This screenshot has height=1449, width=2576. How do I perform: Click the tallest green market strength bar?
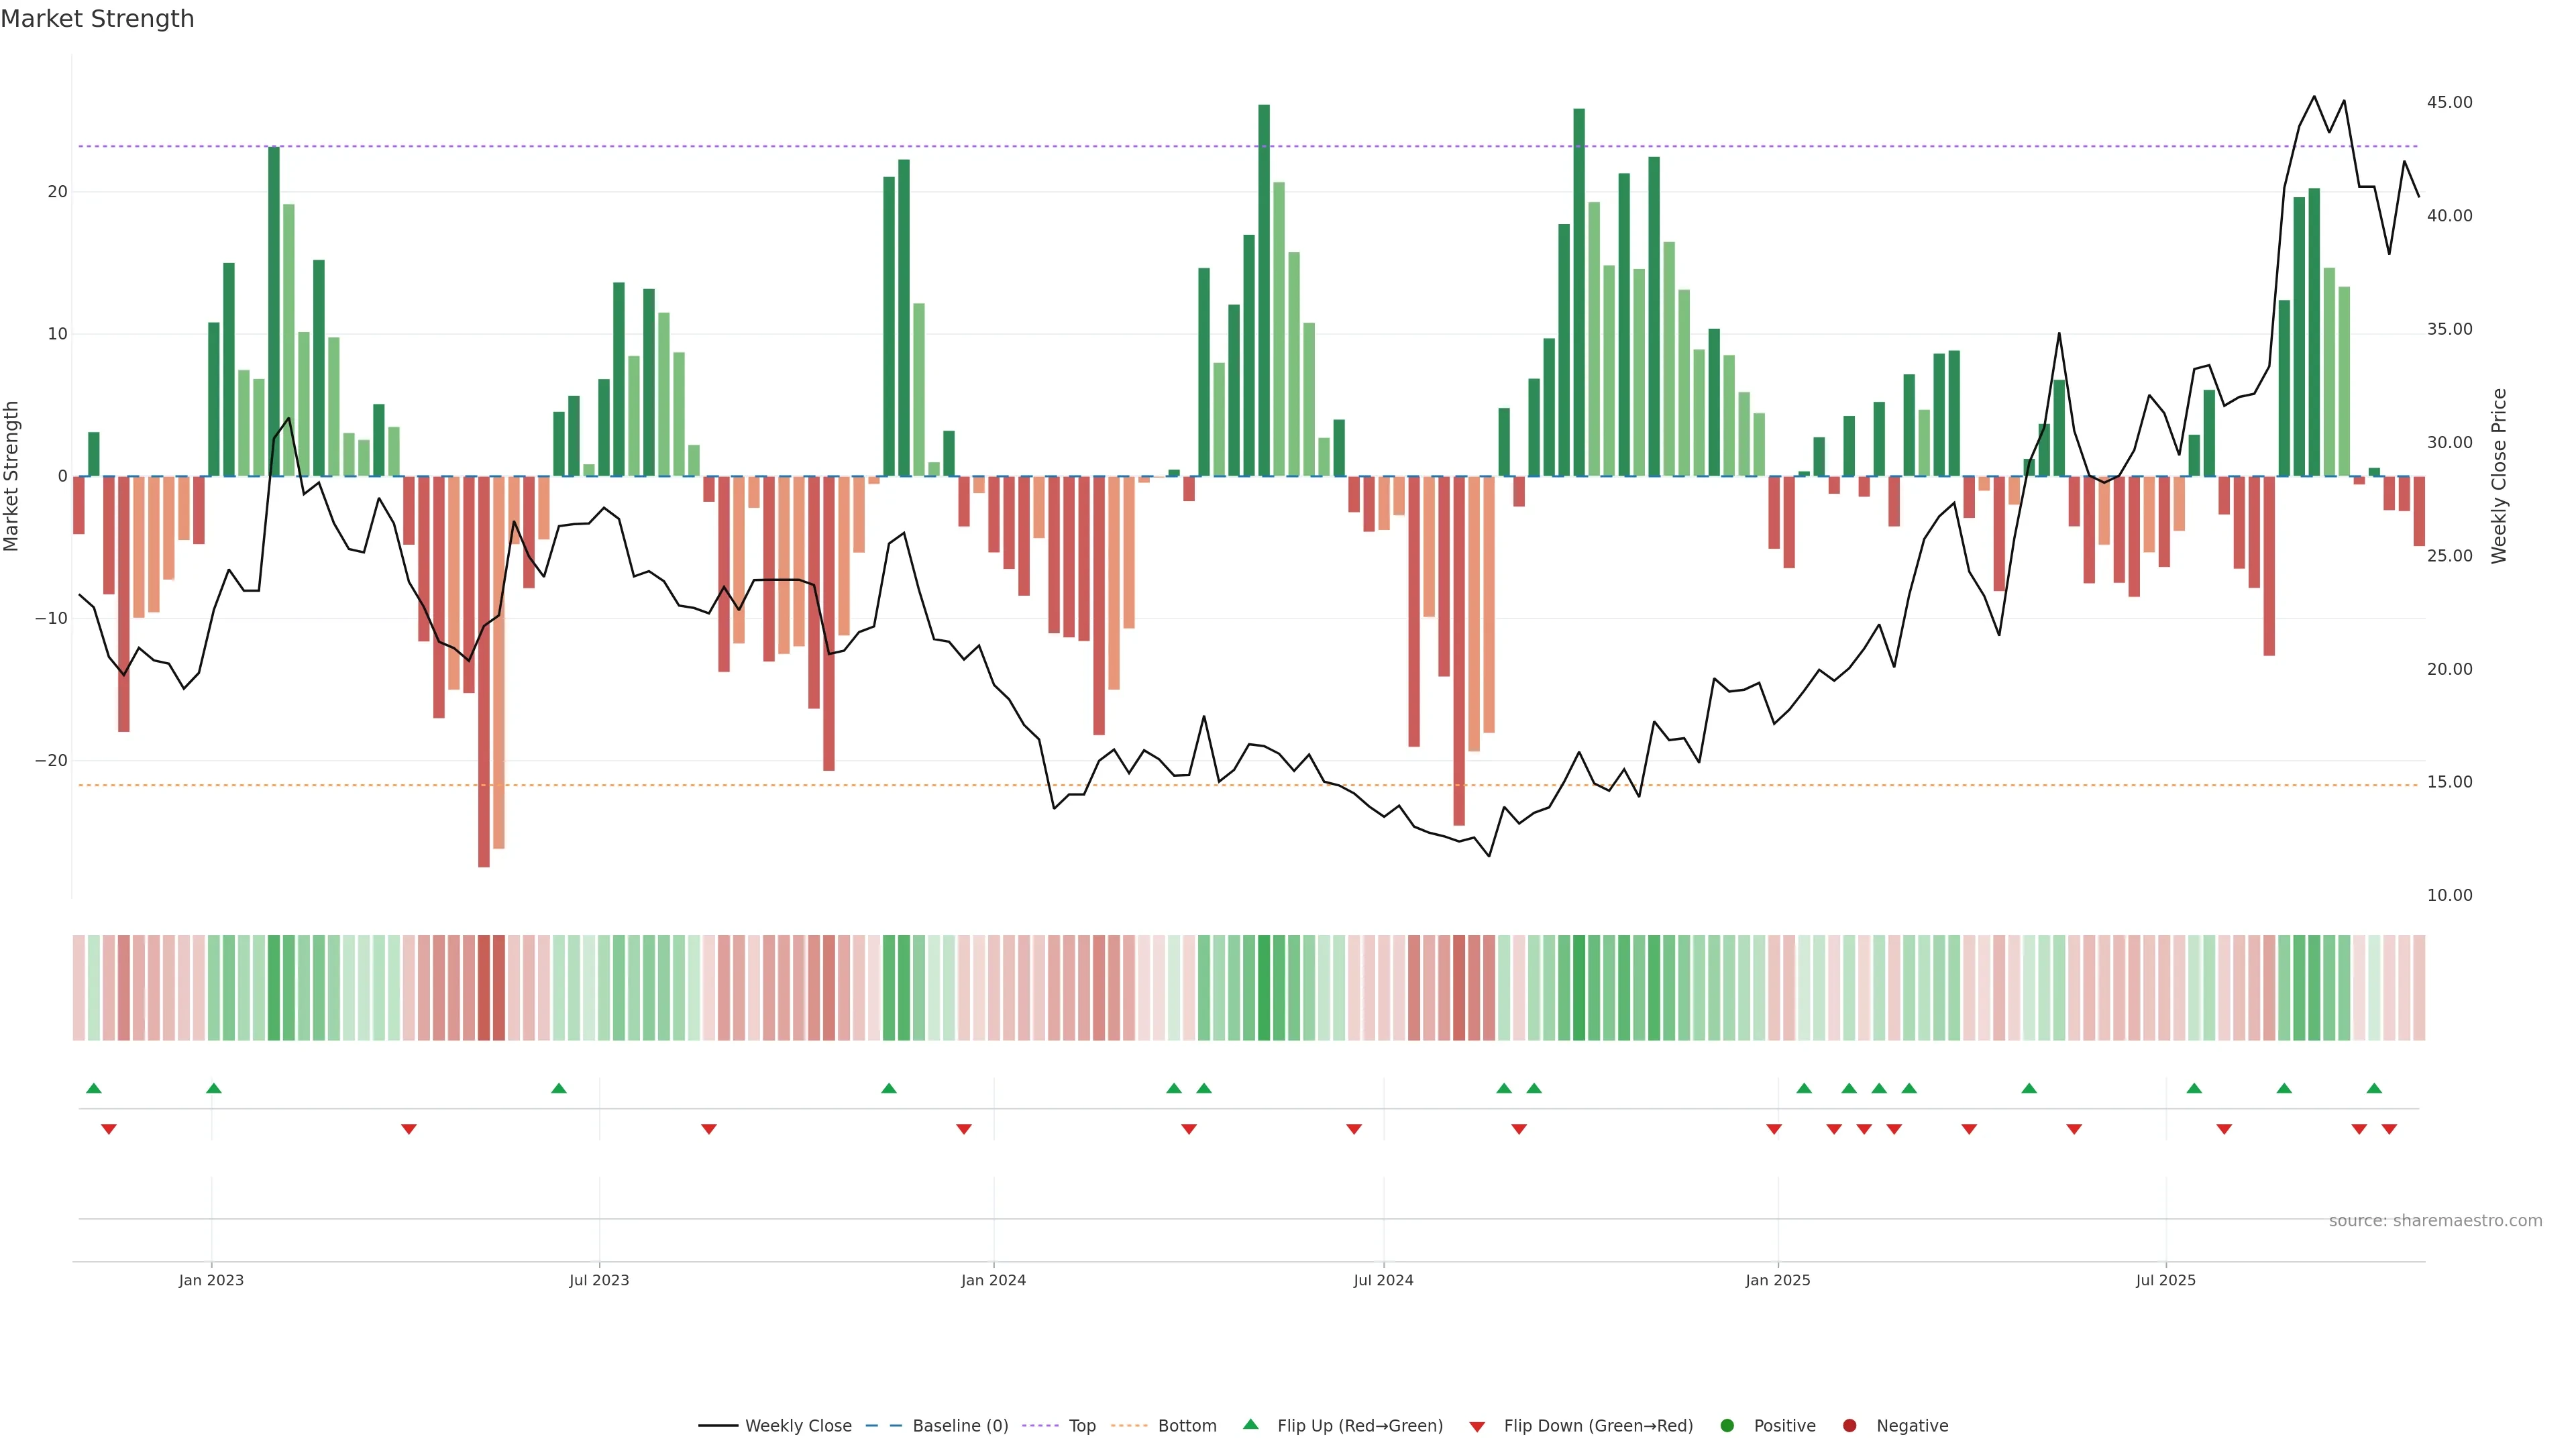click(x=1264, y=290)
